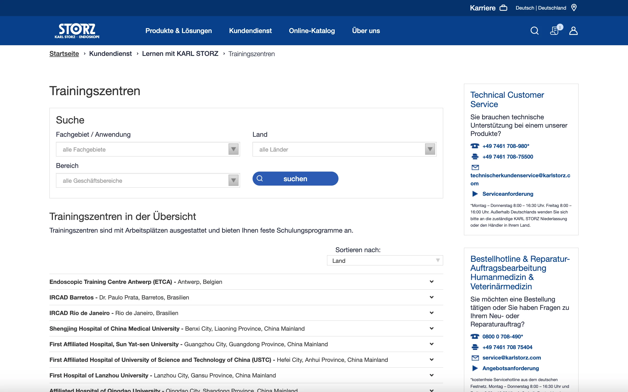This screenshot has height=392, width=628.
Task: Expand First Hospital of Lanzhou University
Action: (x=246, y=375)
